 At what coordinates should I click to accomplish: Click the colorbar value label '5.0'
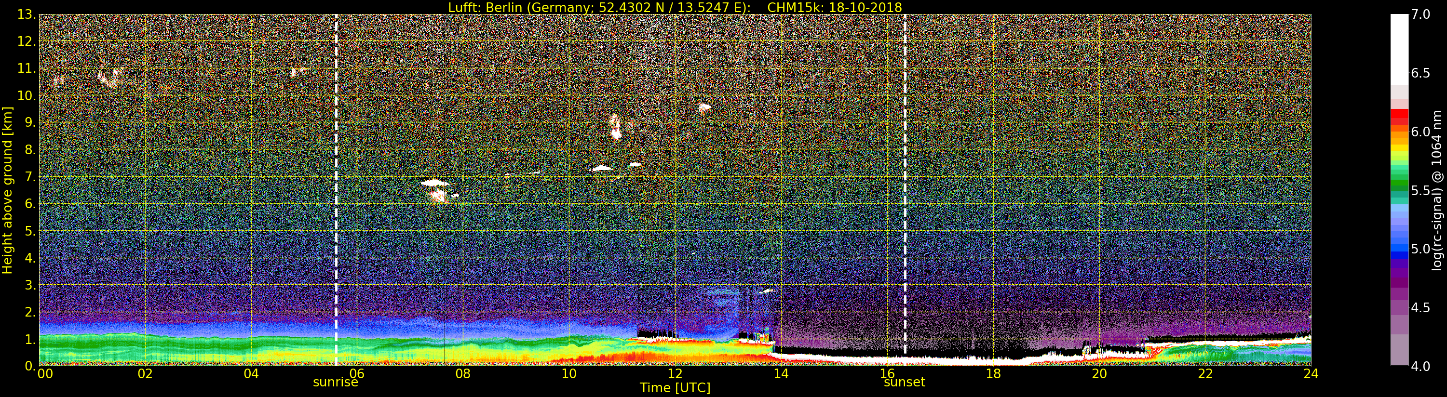click(x=1420, y=249)
